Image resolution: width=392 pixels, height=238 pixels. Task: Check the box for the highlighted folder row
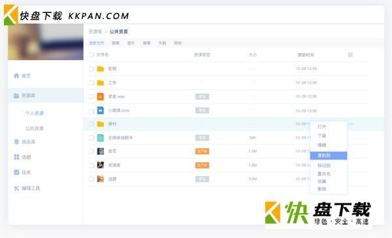[91, 124]
